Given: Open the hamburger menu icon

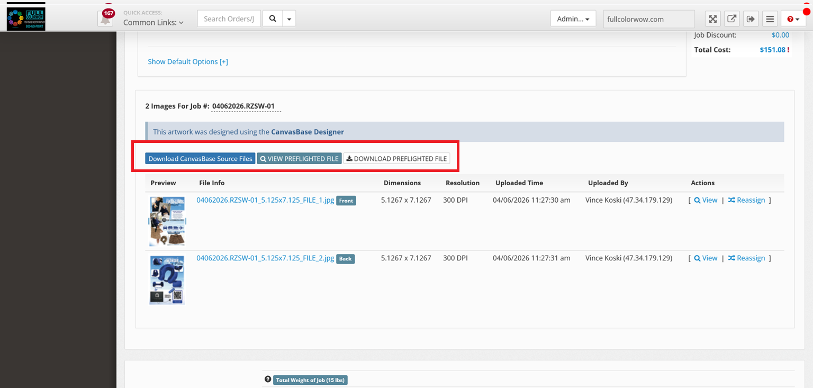Looking at the screenshot, I should 770,19.
